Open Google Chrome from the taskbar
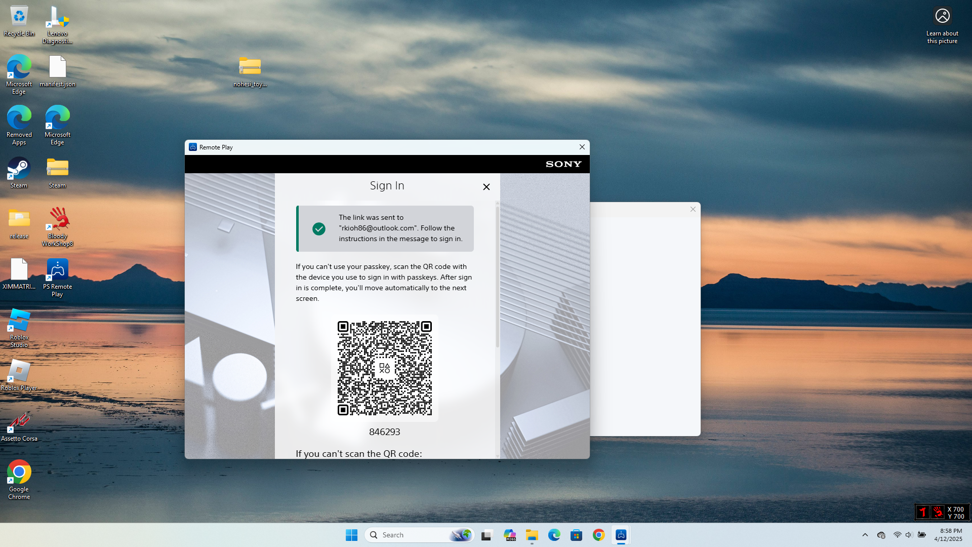This screenshot has height=547, width=972. click(598, 535)
